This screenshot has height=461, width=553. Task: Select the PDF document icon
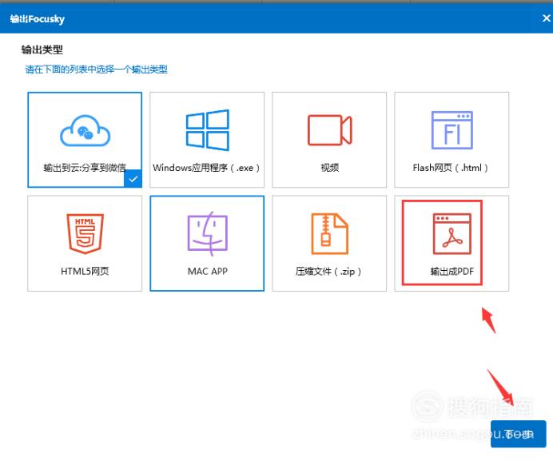[452, 233]
